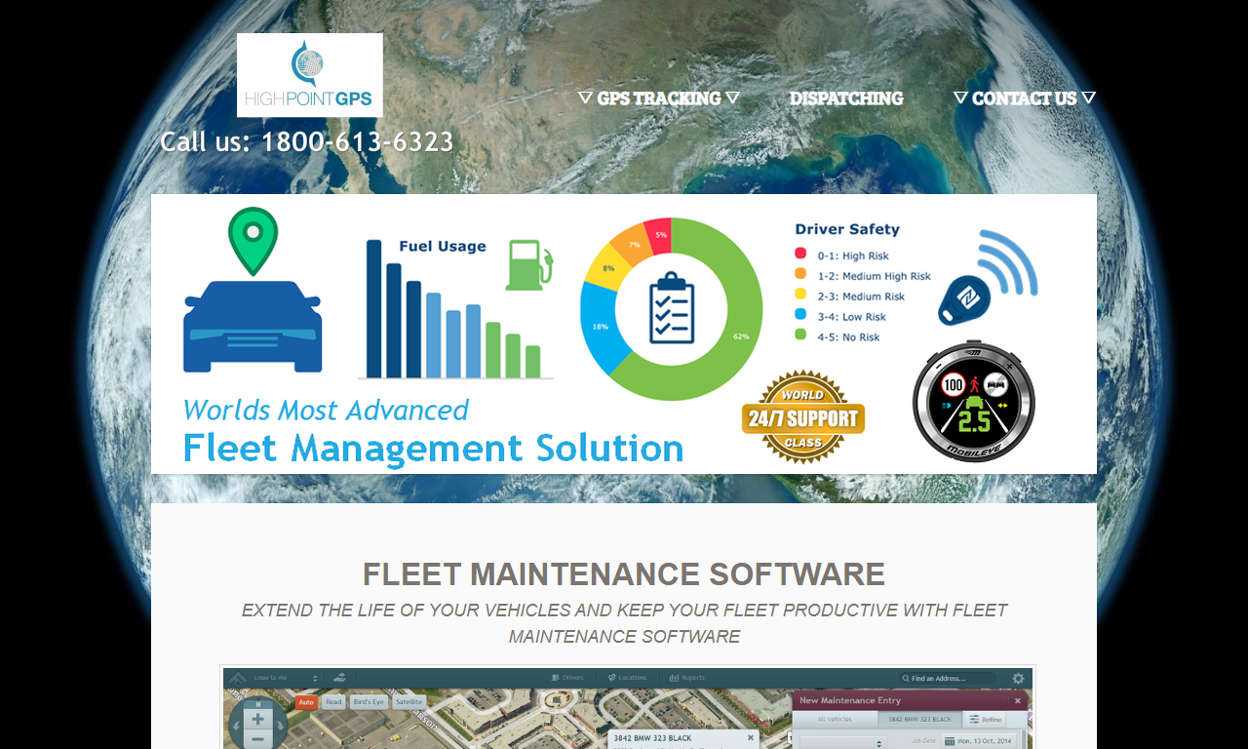Expand arrow right of GPS Tracking
The width and height of the screenshot is (1248, 749).
(732, 98)
